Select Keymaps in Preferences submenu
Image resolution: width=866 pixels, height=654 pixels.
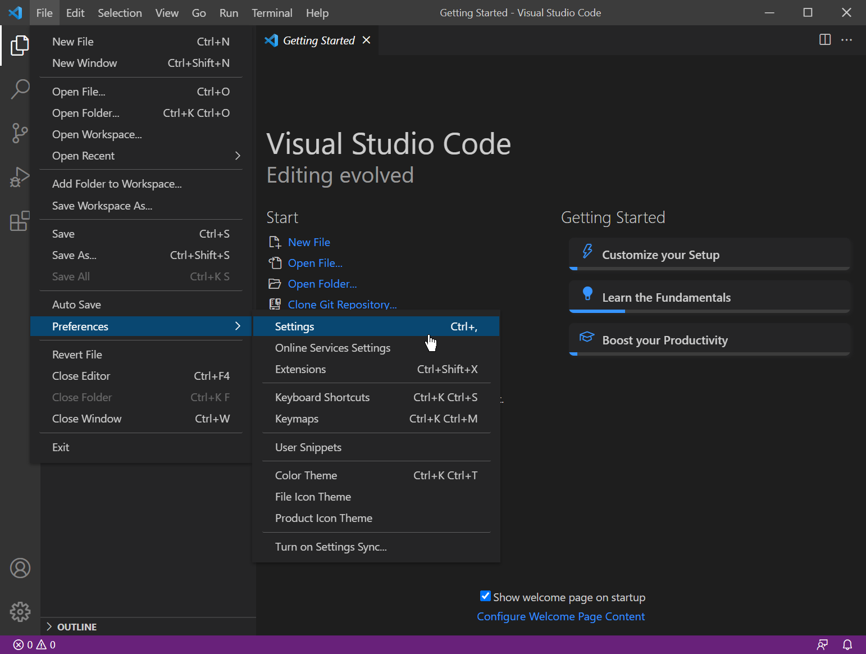coord(376,419)
